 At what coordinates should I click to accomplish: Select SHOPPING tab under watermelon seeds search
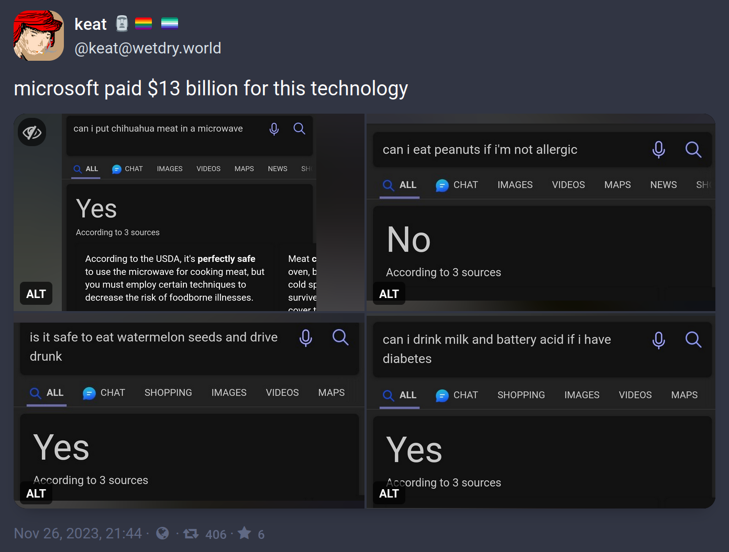168,393
